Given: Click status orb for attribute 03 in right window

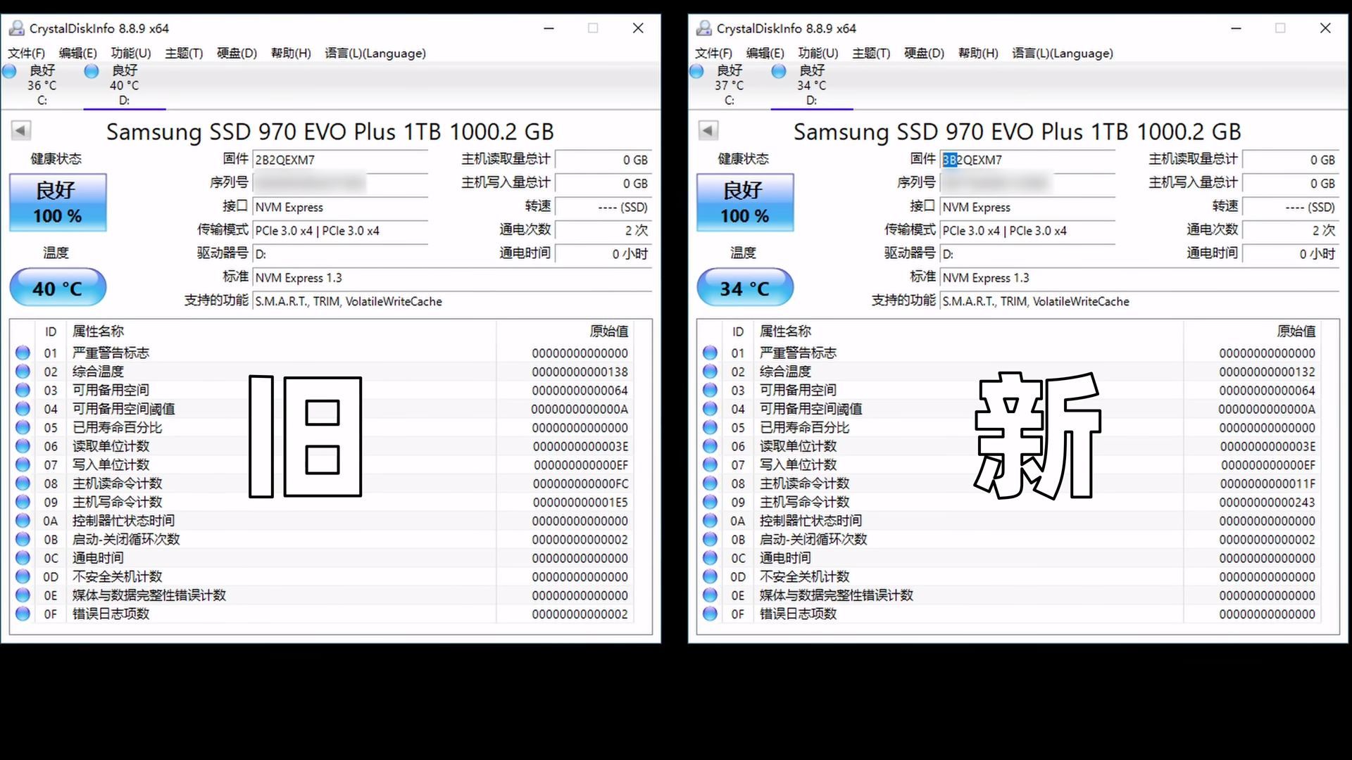Looking at the screenshot, I should [x=710, y=390].
